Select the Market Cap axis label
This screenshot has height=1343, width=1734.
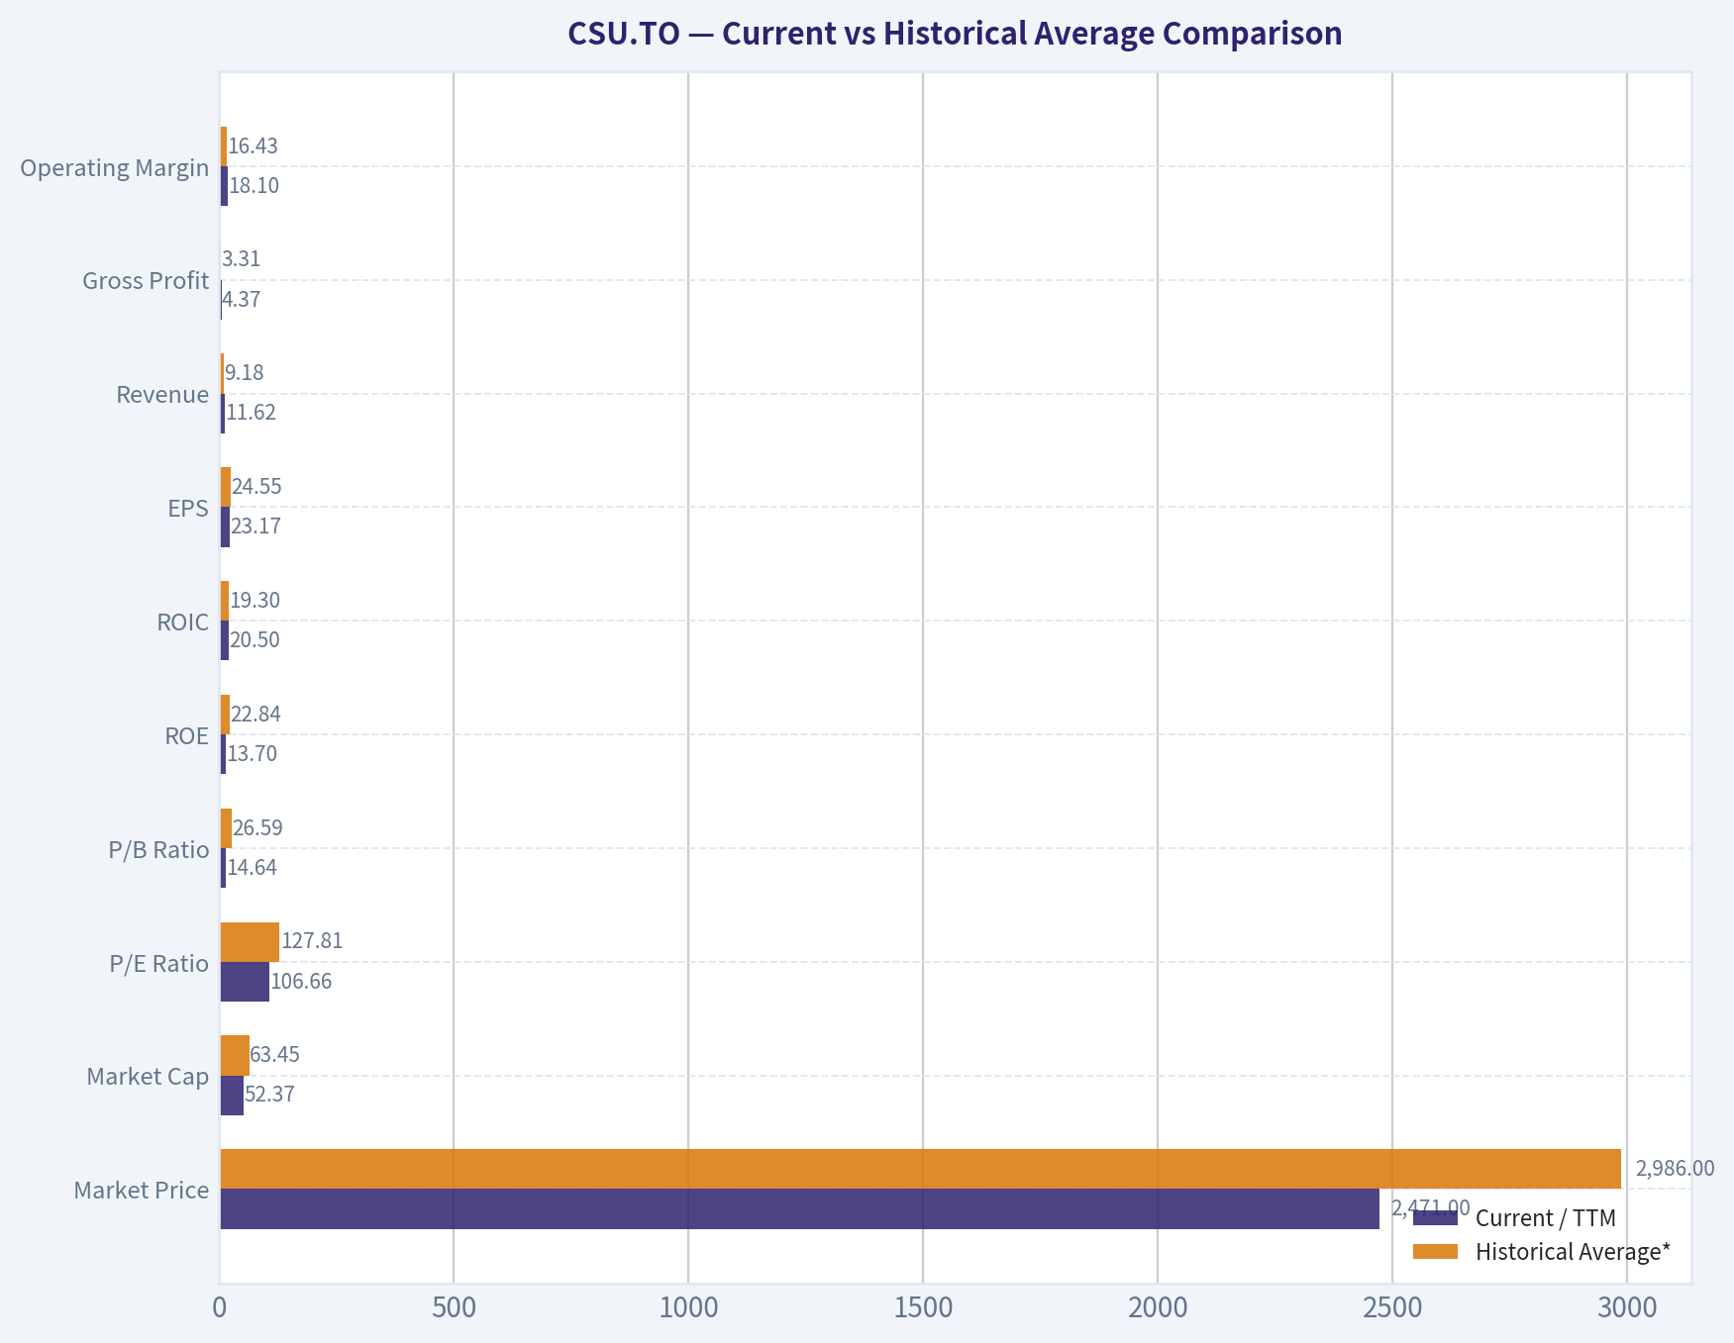tap(148, 1077)
